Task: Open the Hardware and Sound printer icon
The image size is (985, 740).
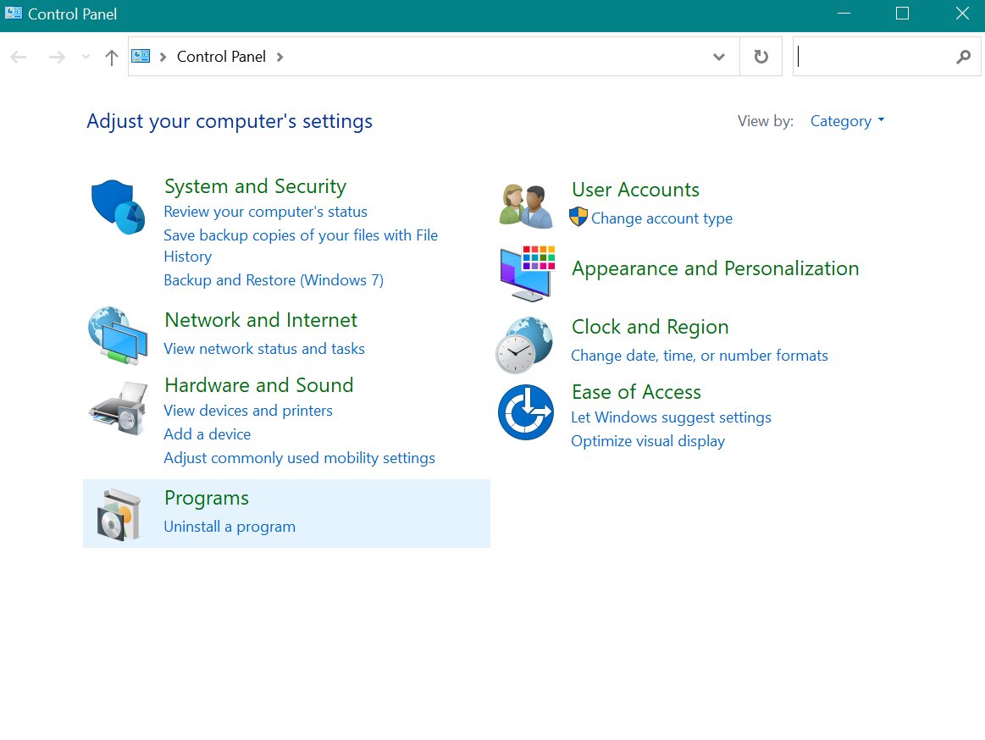Action: pyautogui.click(x=118, y=408)
